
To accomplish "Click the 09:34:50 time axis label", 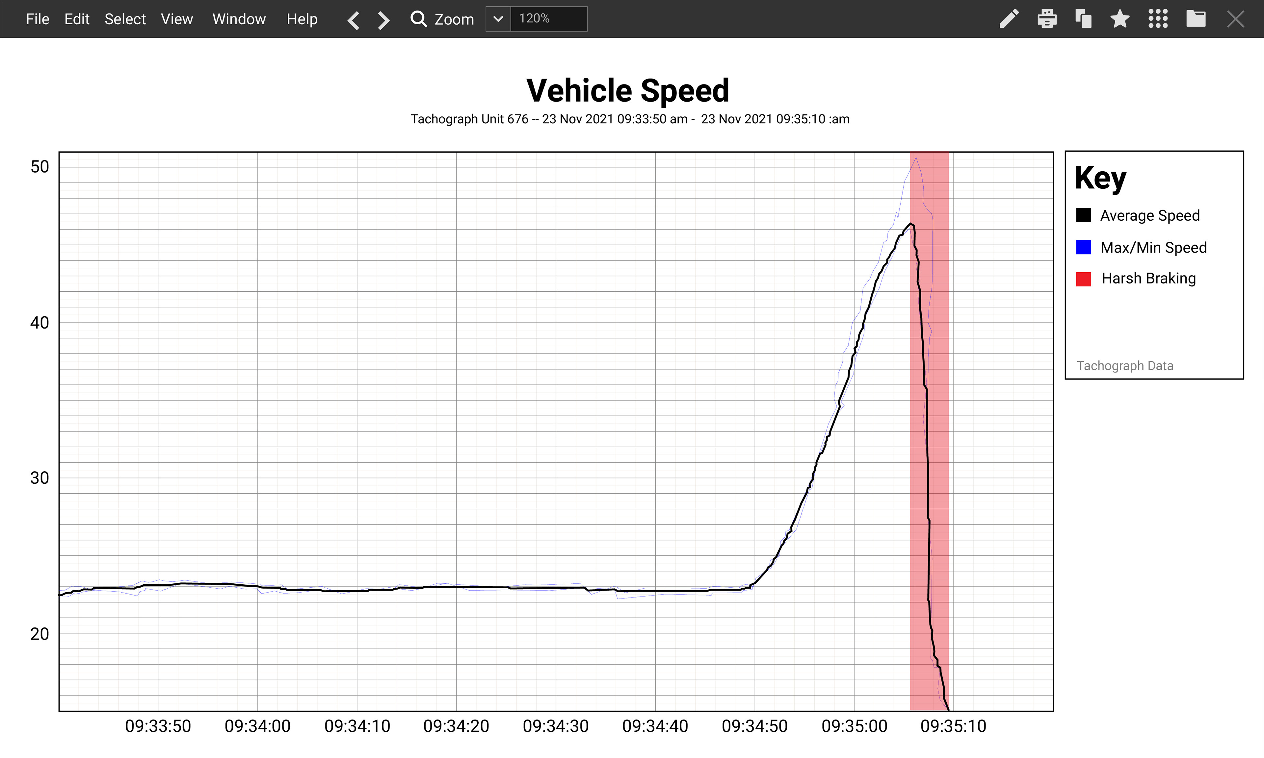I will click(755, 726).
